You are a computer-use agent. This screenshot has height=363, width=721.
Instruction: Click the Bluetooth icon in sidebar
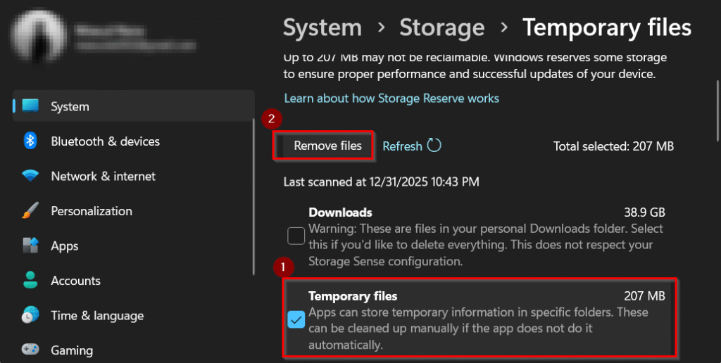(x=30, y=141)
